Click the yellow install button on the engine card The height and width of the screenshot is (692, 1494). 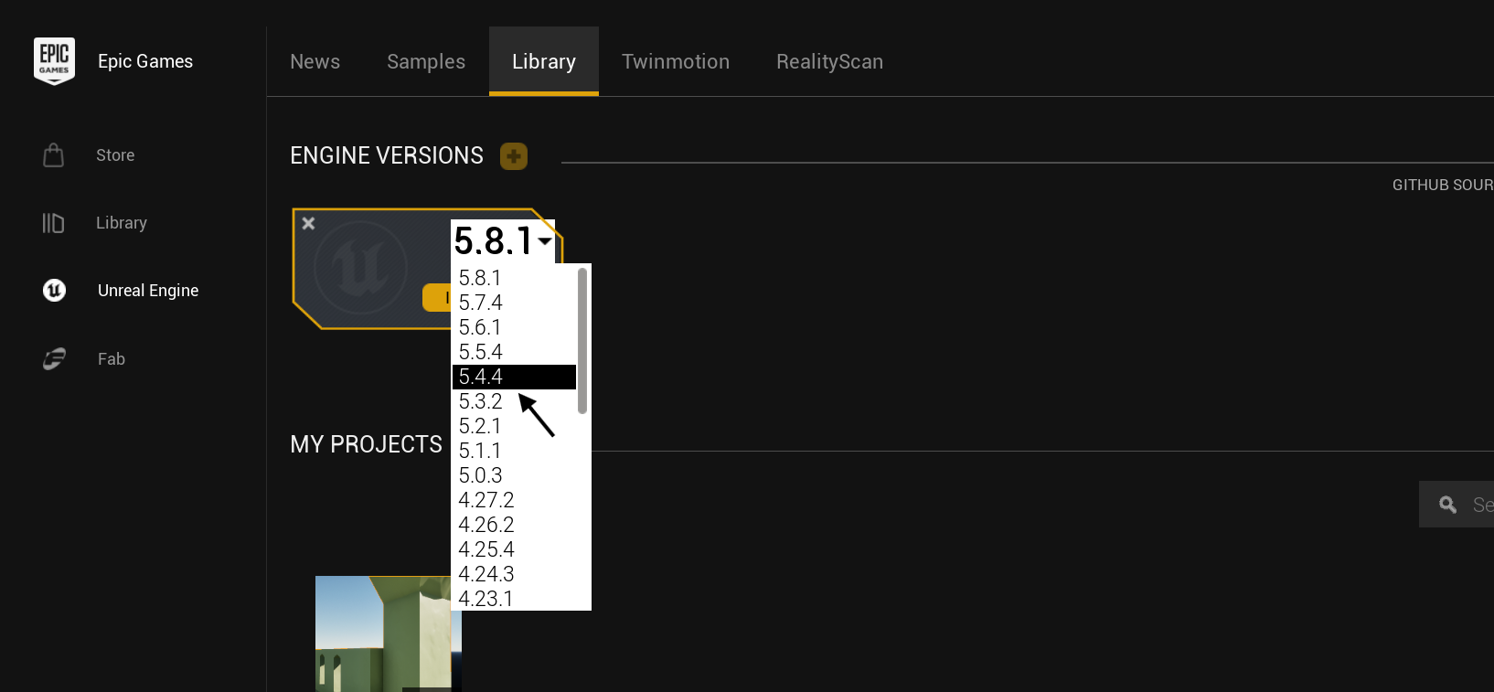click(x=436, y=298)
